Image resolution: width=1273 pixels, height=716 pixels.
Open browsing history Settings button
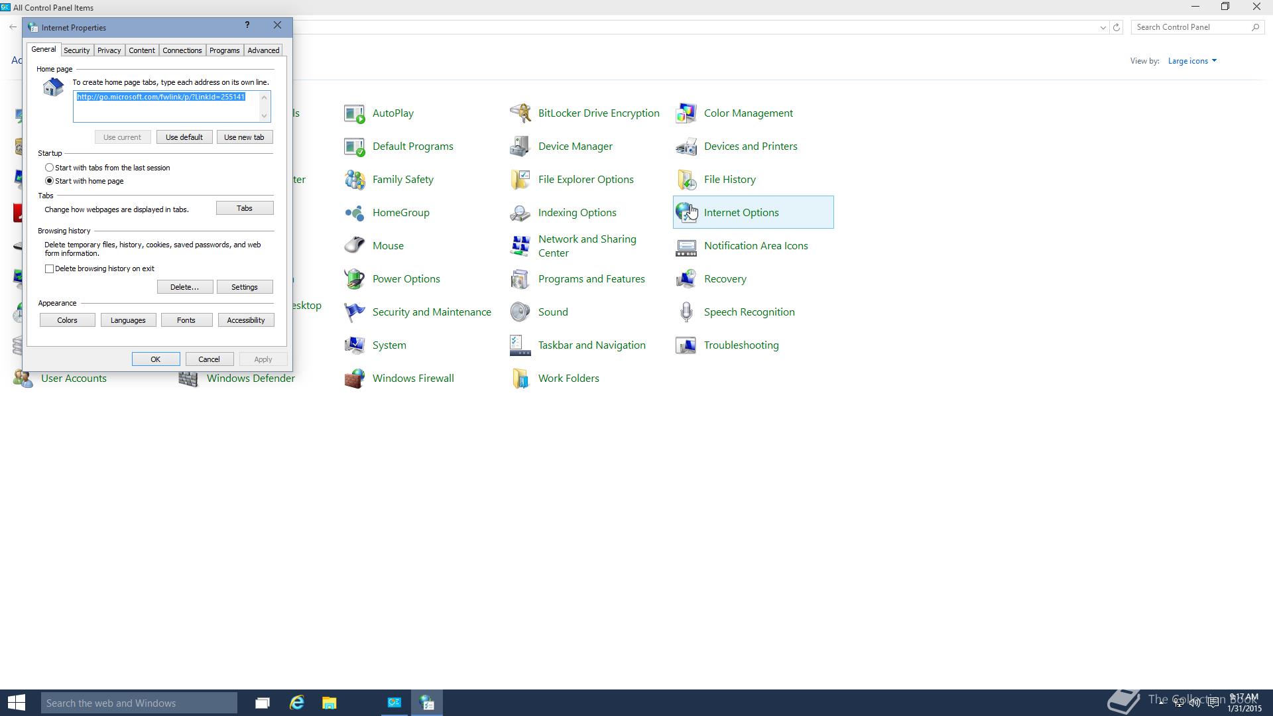[x=245, y=287]
